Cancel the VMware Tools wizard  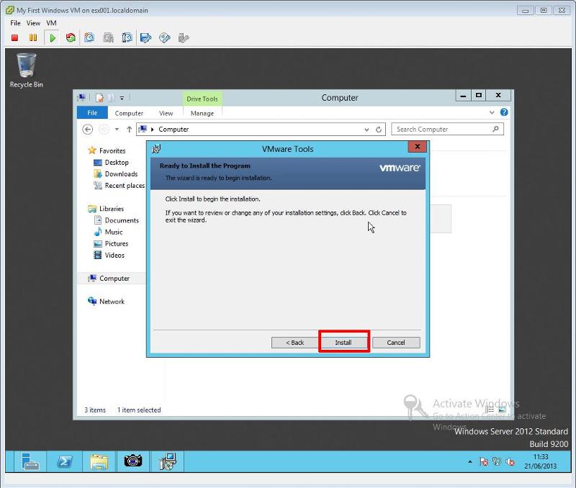coord(395,342)
